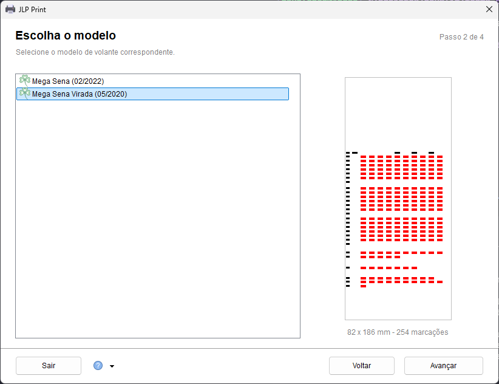499x384 pixels.
Task: Select Mega Sena Virada (05/2020) model
Action: 152,94
